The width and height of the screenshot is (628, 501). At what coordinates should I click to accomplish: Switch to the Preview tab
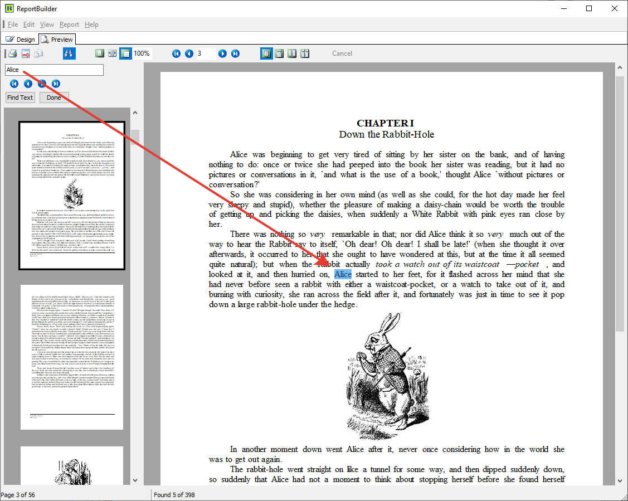[x=57, y=39]
